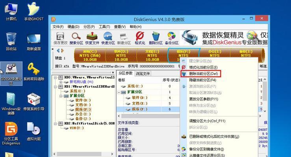Click the 新建分区 toolbar icon
This screenshot has height=157, width=291.
click(124, 38)
